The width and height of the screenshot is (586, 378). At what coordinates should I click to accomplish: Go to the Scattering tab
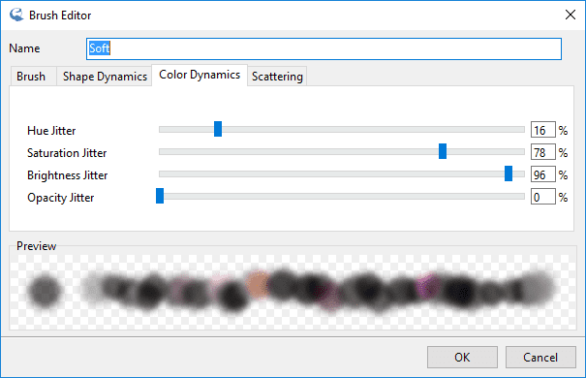pos(277,77)
